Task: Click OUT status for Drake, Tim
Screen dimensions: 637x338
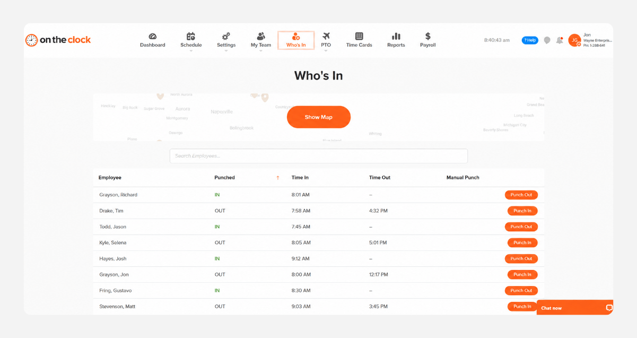Action: click(x=220, y=211)
